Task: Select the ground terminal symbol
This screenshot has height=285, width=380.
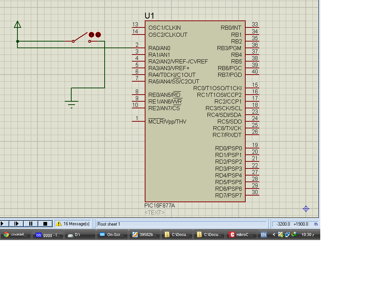Action: click(72, 104)
